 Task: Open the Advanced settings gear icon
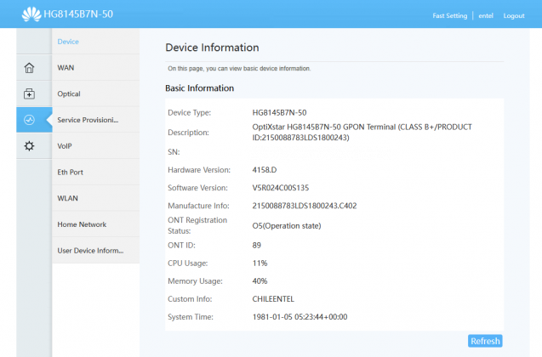pos(30,146)
